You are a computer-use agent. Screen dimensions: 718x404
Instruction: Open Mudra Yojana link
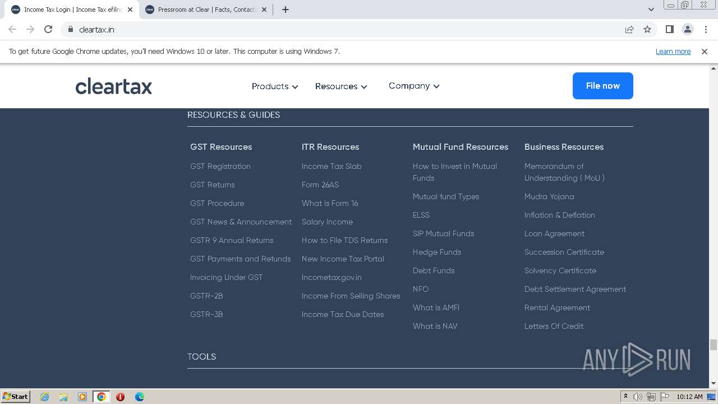(x=549, y=196)
